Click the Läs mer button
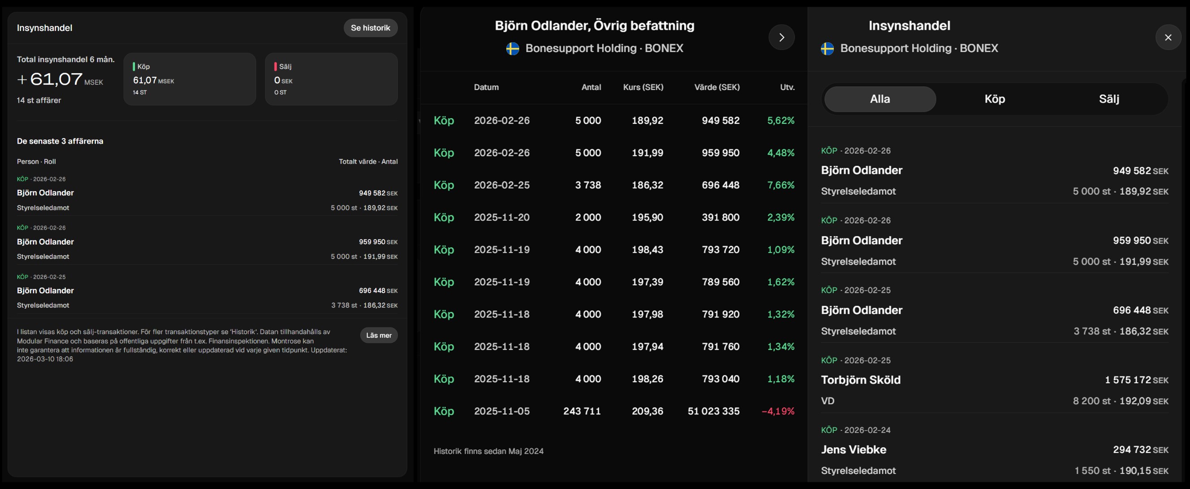This screenshot has height=489, width=1190. [x=378, y=335]
